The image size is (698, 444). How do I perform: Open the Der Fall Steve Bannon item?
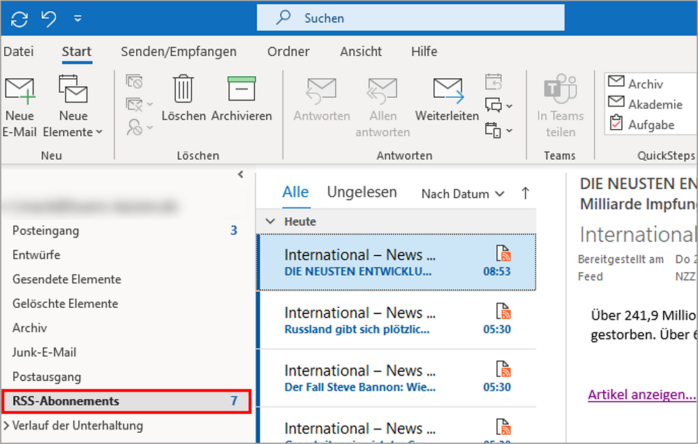point(396,378)
